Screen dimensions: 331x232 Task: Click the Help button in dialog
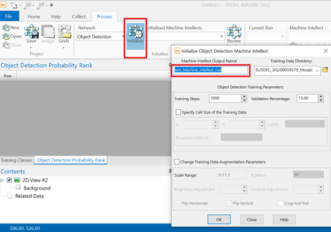(x=284, y=219)
